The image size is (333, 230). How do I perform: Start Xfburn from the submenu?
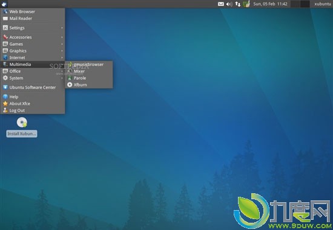(89, 85)
